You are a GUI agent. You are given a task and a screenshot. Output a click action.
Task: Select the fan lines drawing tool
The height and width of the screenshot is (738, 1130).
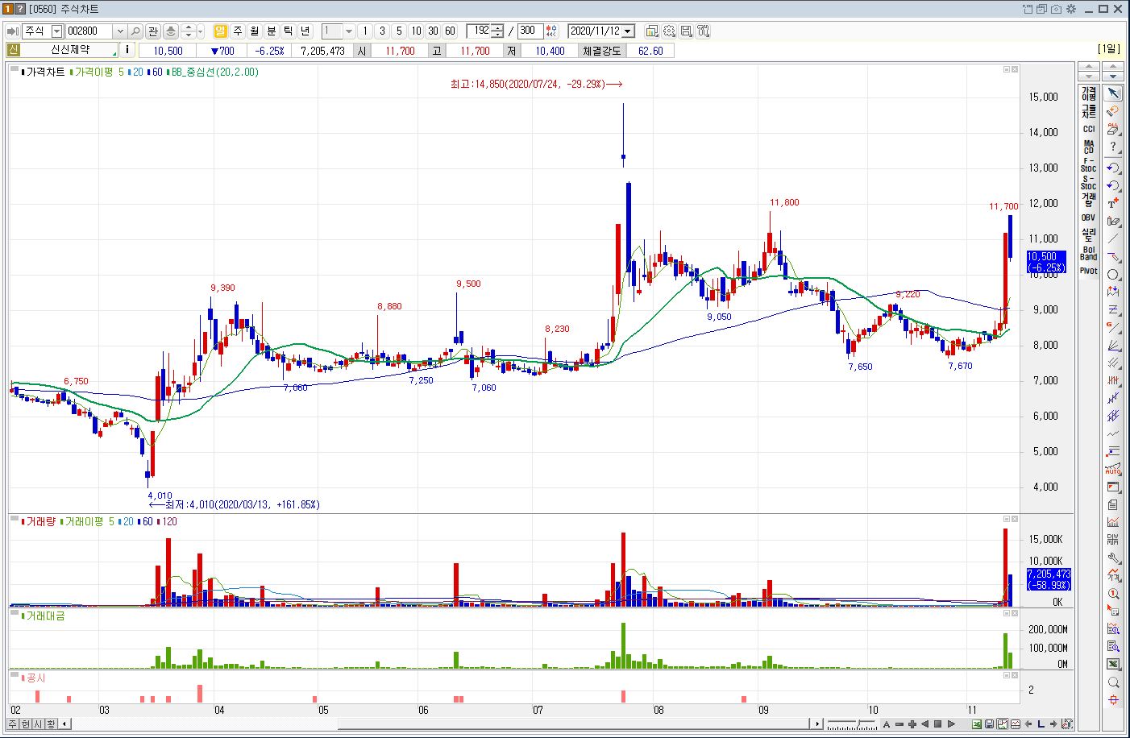[1113, 346]
